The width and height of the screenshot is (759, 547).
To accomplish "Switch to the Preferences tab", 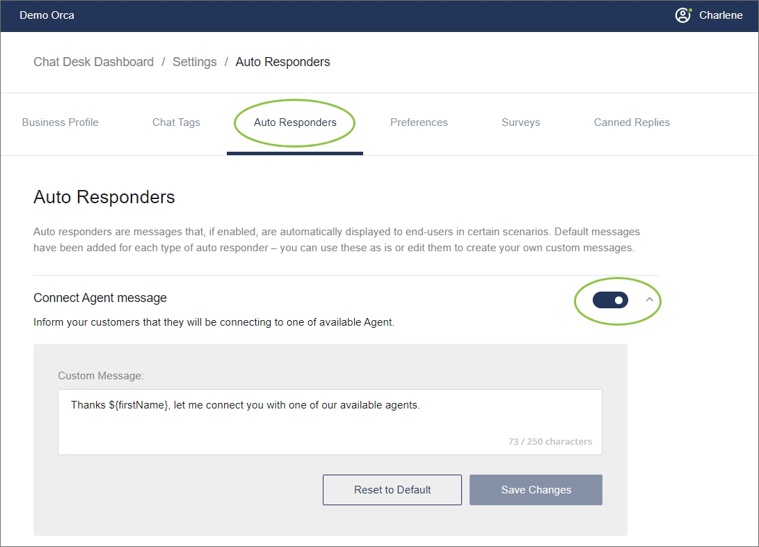I will click(419, 122).
